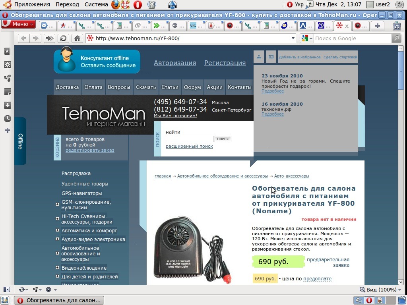
Task: Click the поиск button next to search field
Action: click(x=223, y=139)
